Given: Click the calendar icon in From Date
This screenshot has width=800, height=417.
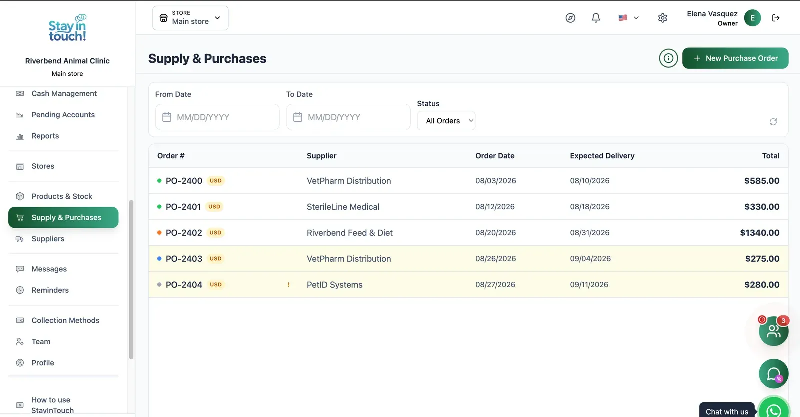Looking at the screenshot, I should point(167,117).
